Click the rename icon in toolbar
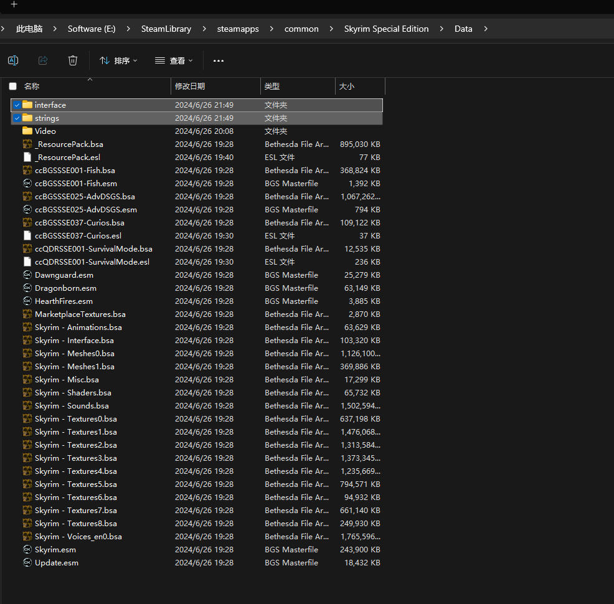 [x=13, y=60]
